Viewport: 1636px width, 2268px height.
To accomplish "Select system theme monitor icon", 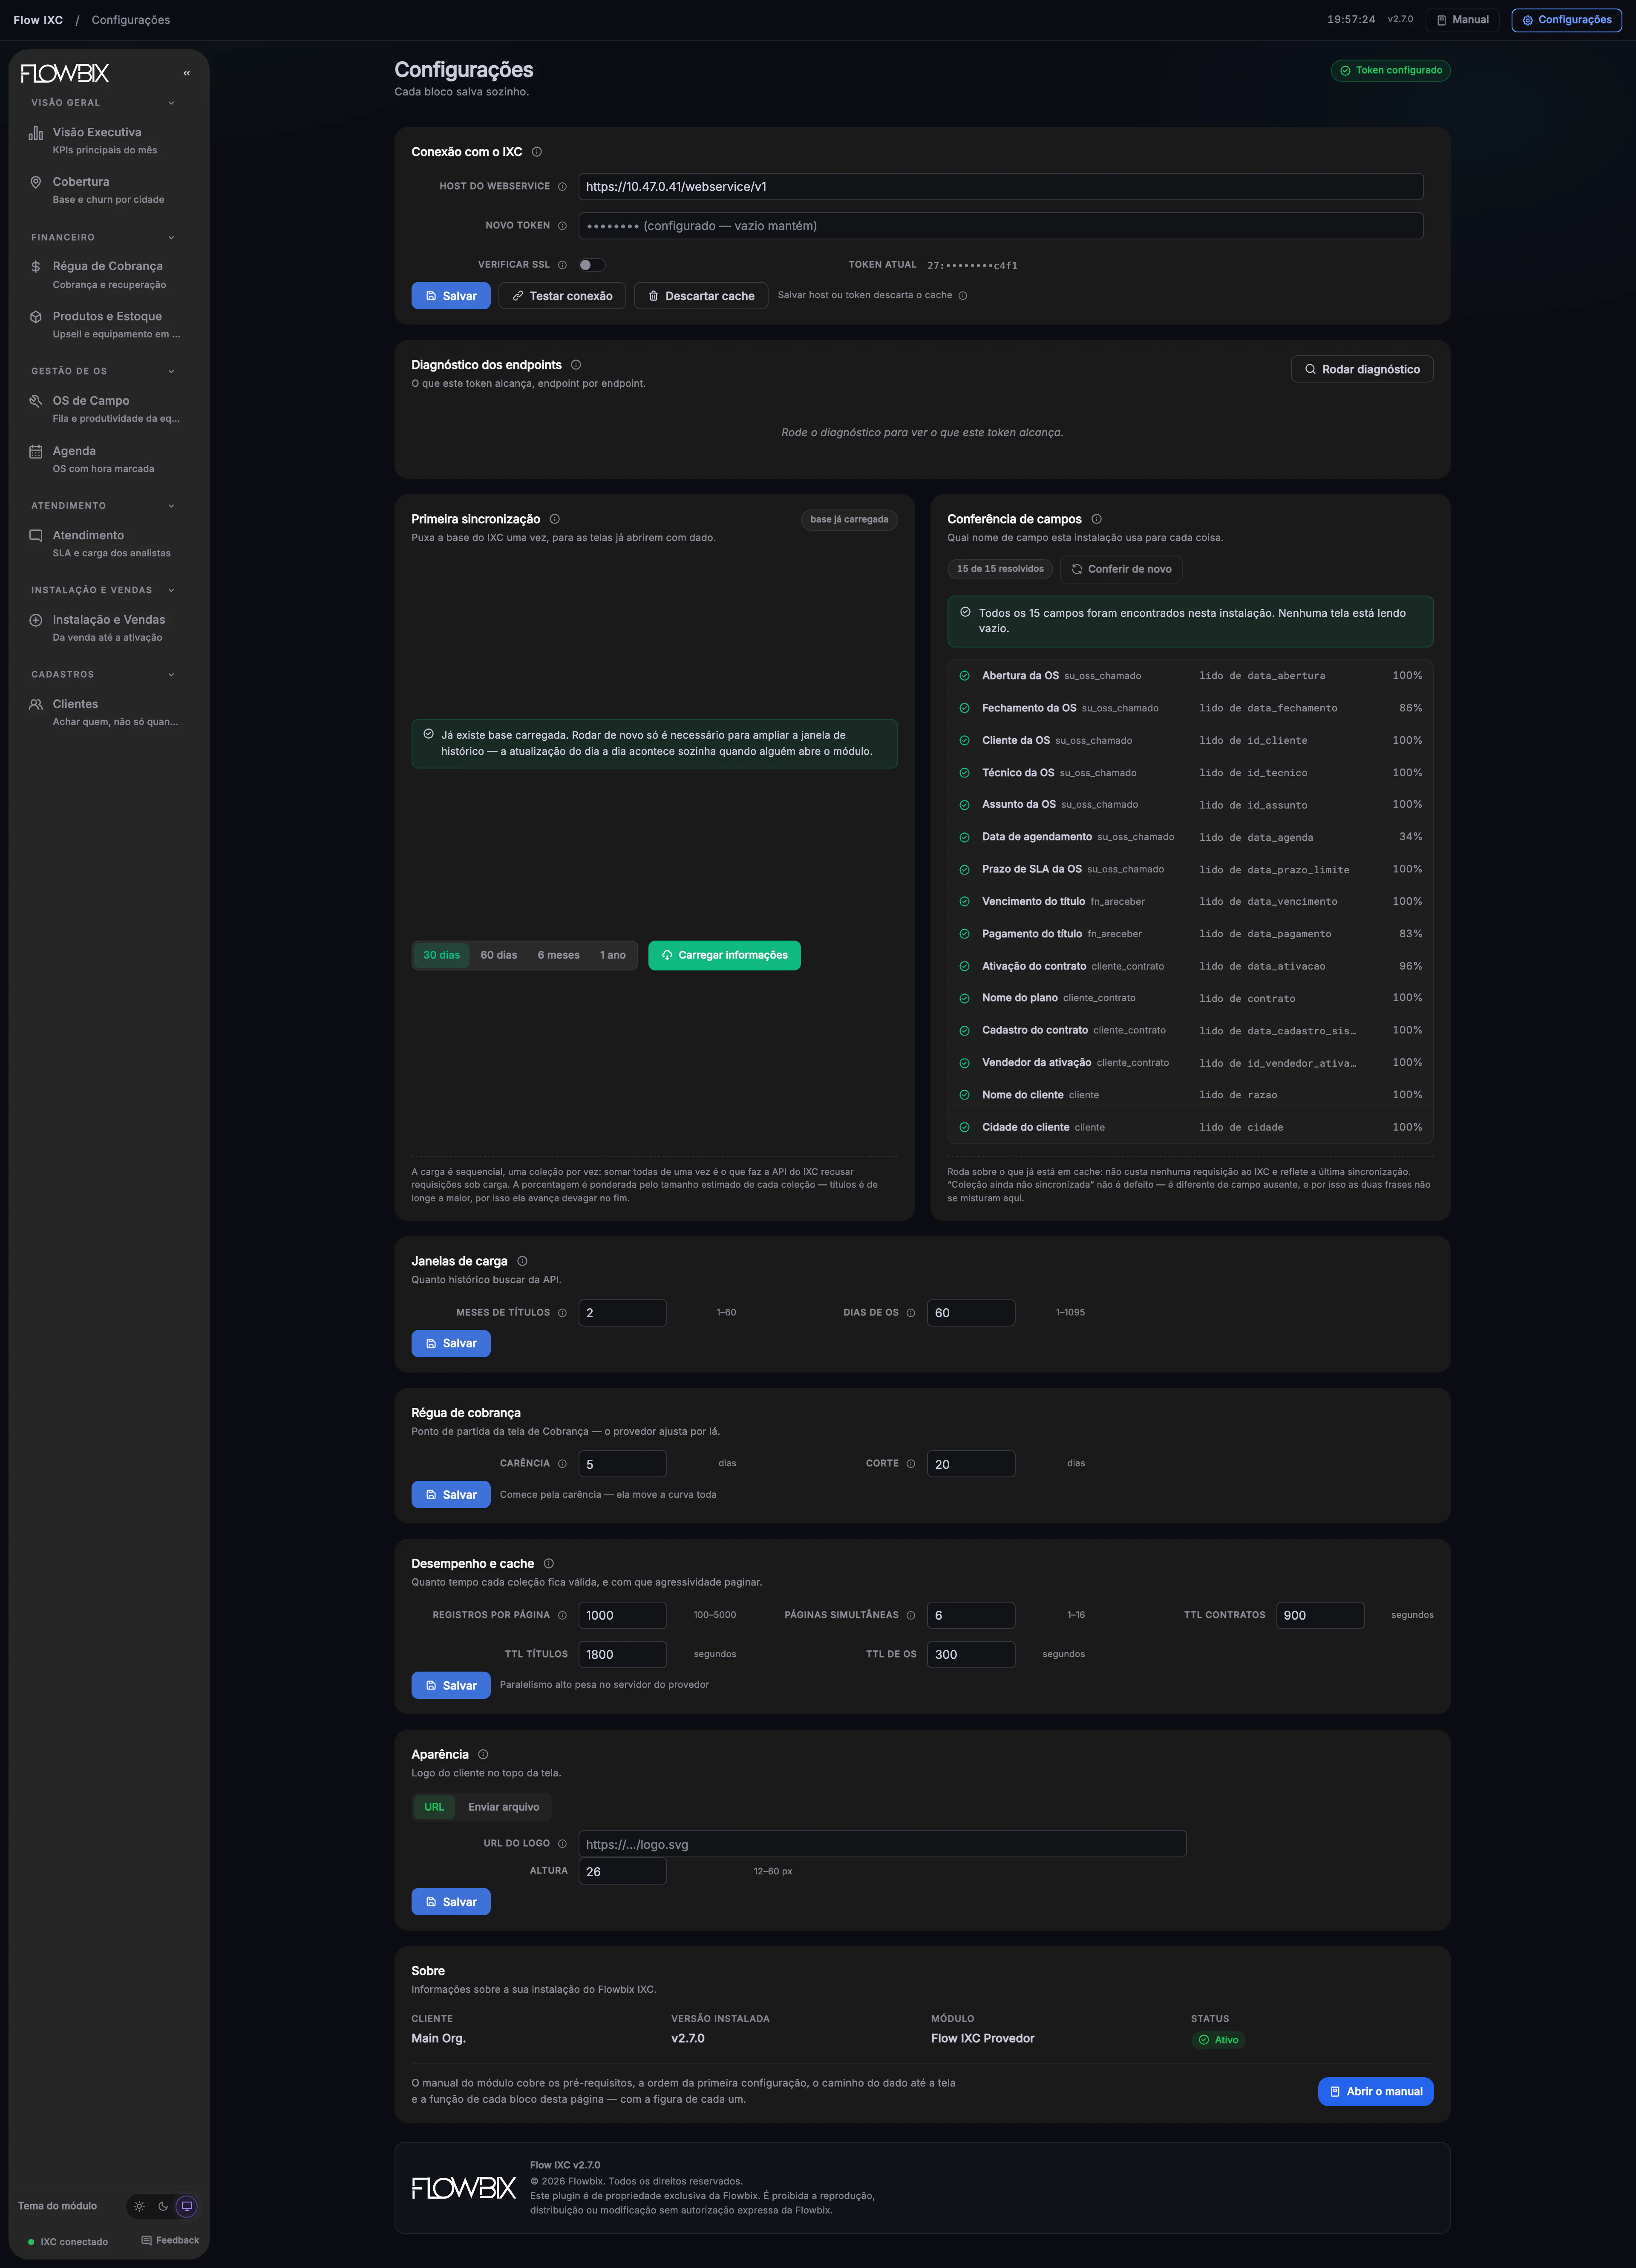I will coord(187,2206).
